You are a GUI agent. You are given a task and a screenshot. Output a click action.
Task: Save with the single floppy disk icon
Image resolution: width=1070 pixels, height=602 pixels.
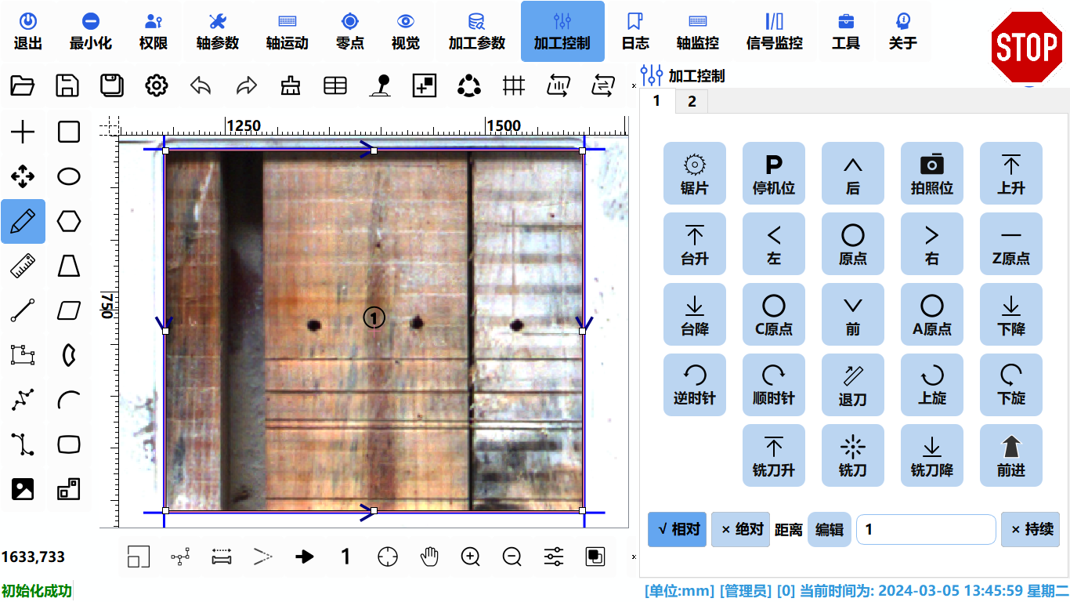point(67,85)
